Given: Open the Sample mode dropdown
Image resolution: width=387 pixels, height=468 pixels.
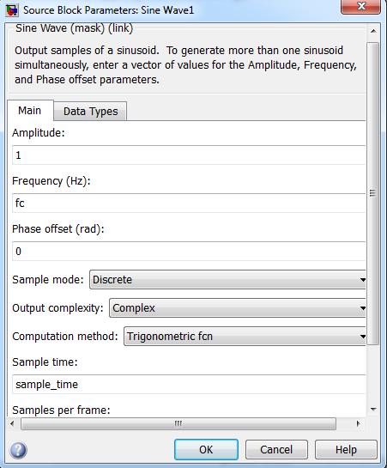Looking at the screenshot, I should point(227,280).
